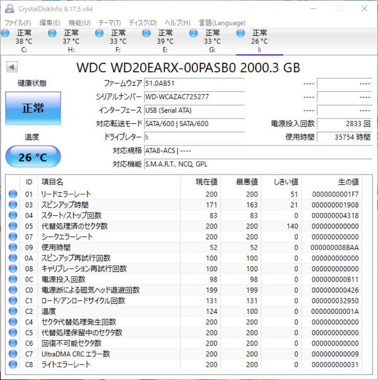Click status orb for 05 代替処理済のセクタ数

pos(13,226)
